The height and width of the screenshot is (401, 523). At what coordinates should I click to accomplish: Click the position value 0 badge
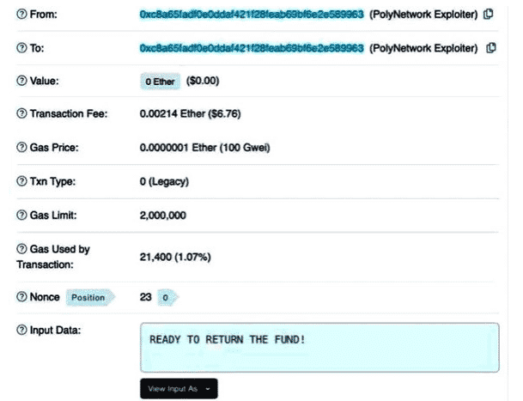click(x=167, y=297)
